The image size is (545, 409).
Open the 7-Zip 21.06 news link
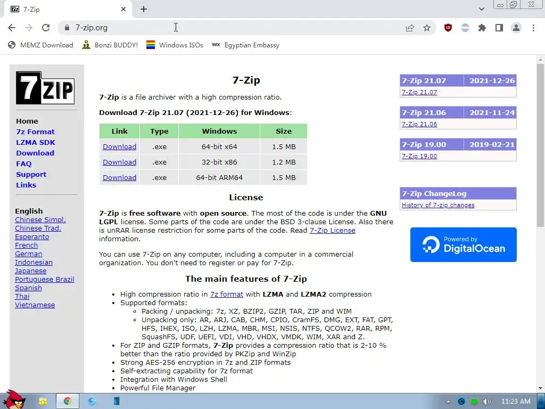tap(419, 124)
